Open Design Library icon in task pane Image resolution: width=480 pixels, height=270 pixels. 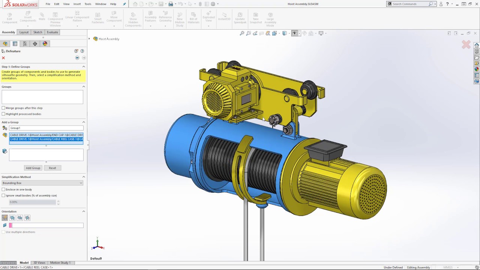[x=477, y=51]
